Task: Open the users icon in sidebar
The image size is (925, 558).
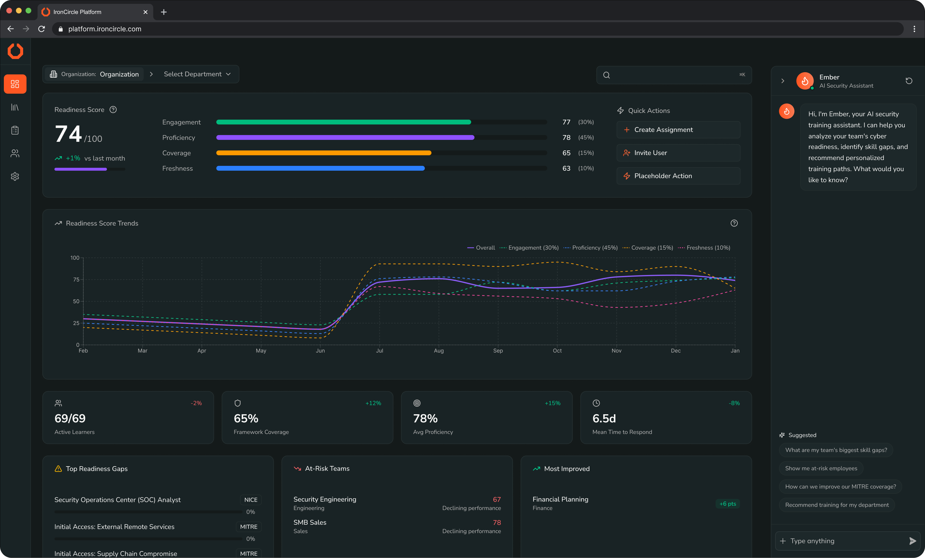Action: (x=15, y=153)
